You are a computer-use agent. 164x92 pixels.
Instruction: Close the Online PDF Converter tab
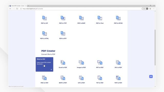pos(26,6)
